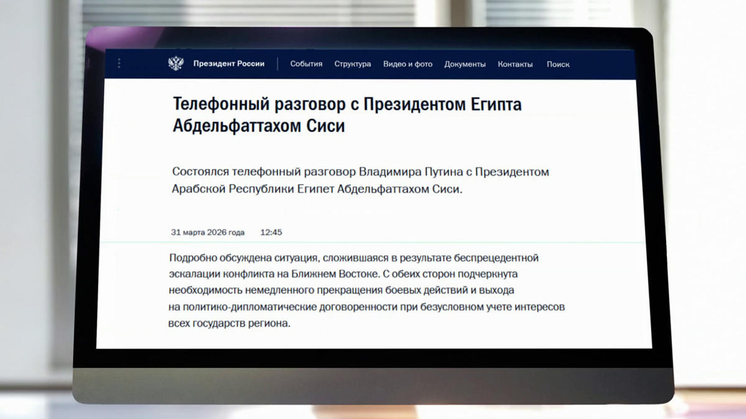
Task: Open the Структура section
Action: (x=352, y=64)
